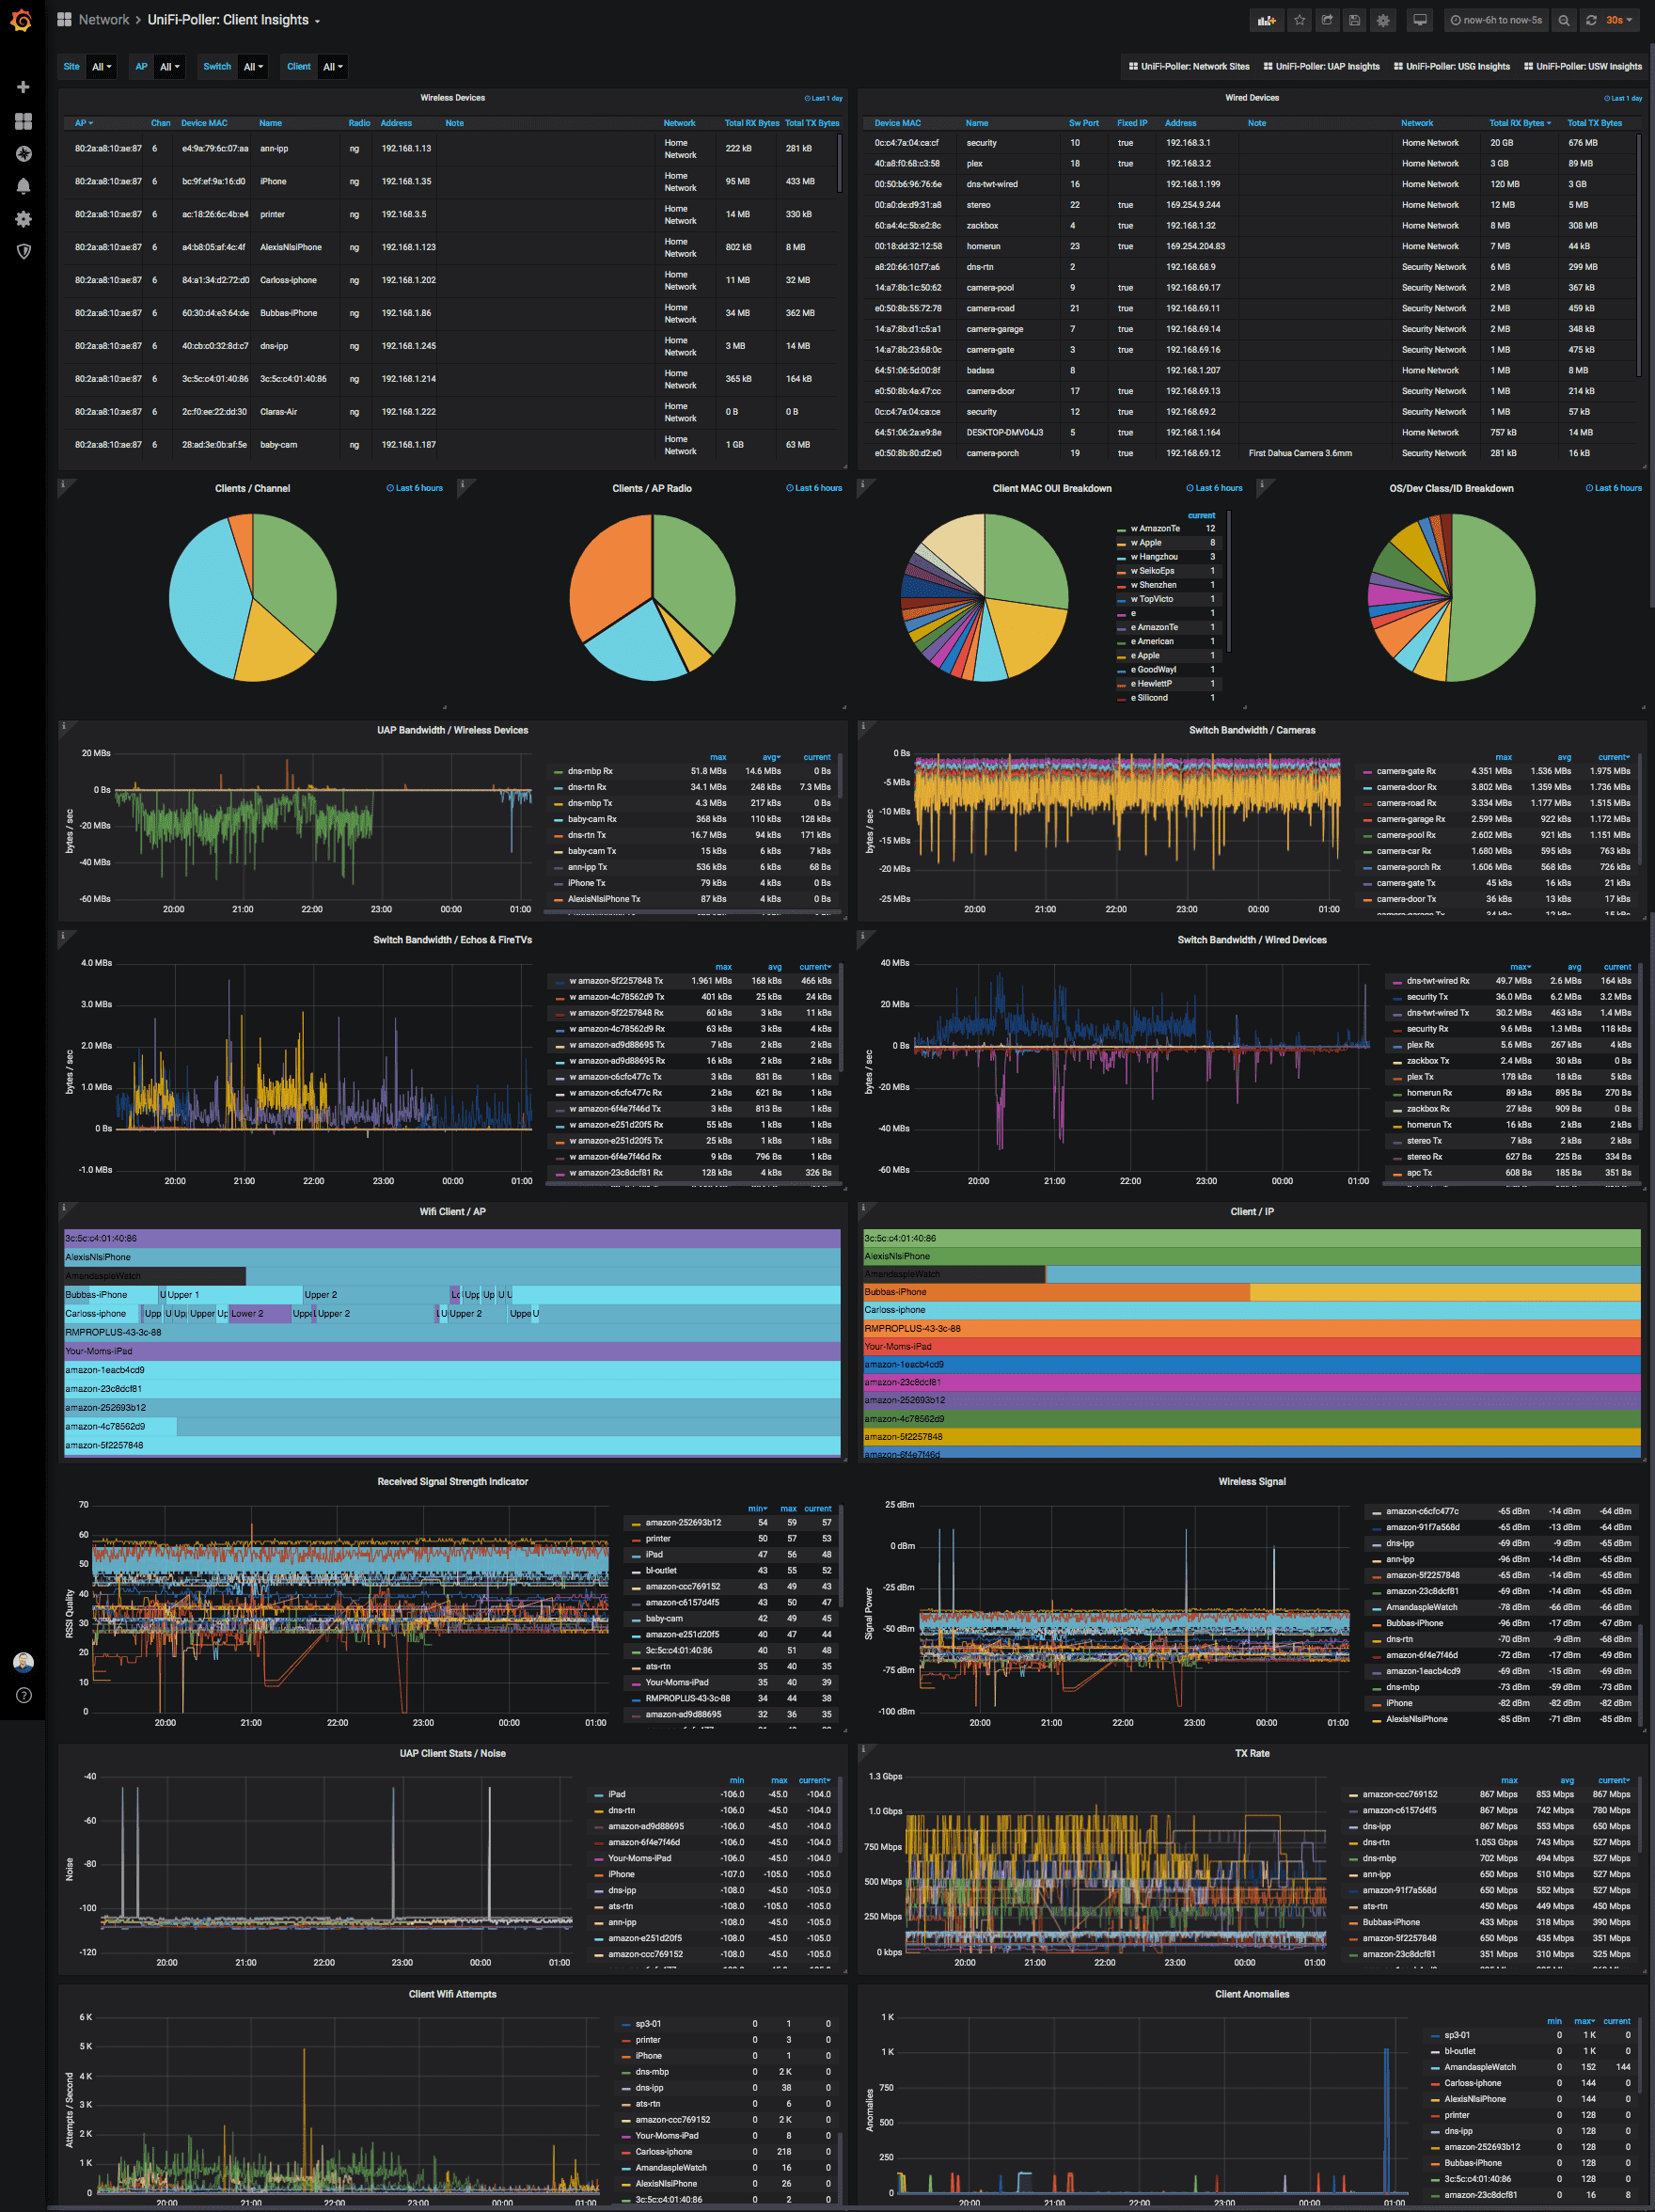Open UniFi-Poller: UAP Insights dashboard link
The width and height of the screenshot is (1655, 2212).
point(1321,67)
